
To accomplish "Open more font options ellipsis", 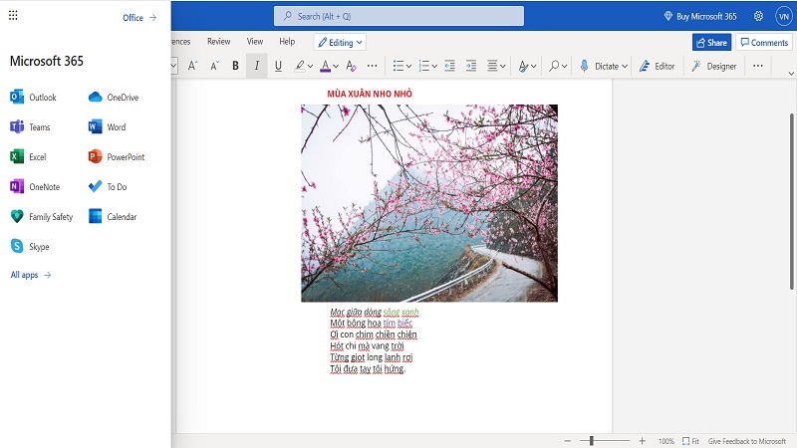I will click(372, 66).
